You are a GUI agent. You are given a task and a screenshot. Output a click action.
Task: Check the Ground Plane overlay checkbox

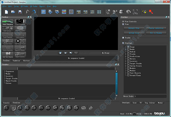pyautogui.click(x=128, y=75)
